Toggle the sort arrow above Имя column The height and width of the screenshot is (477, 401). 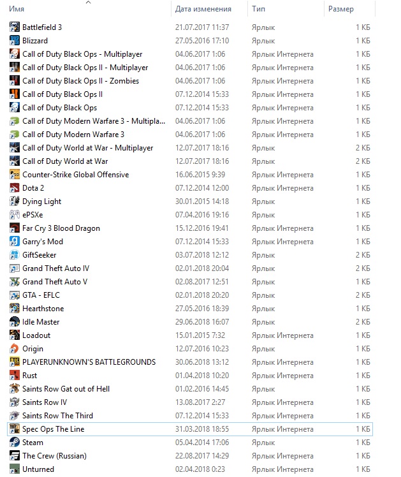[x=88, y=3]
